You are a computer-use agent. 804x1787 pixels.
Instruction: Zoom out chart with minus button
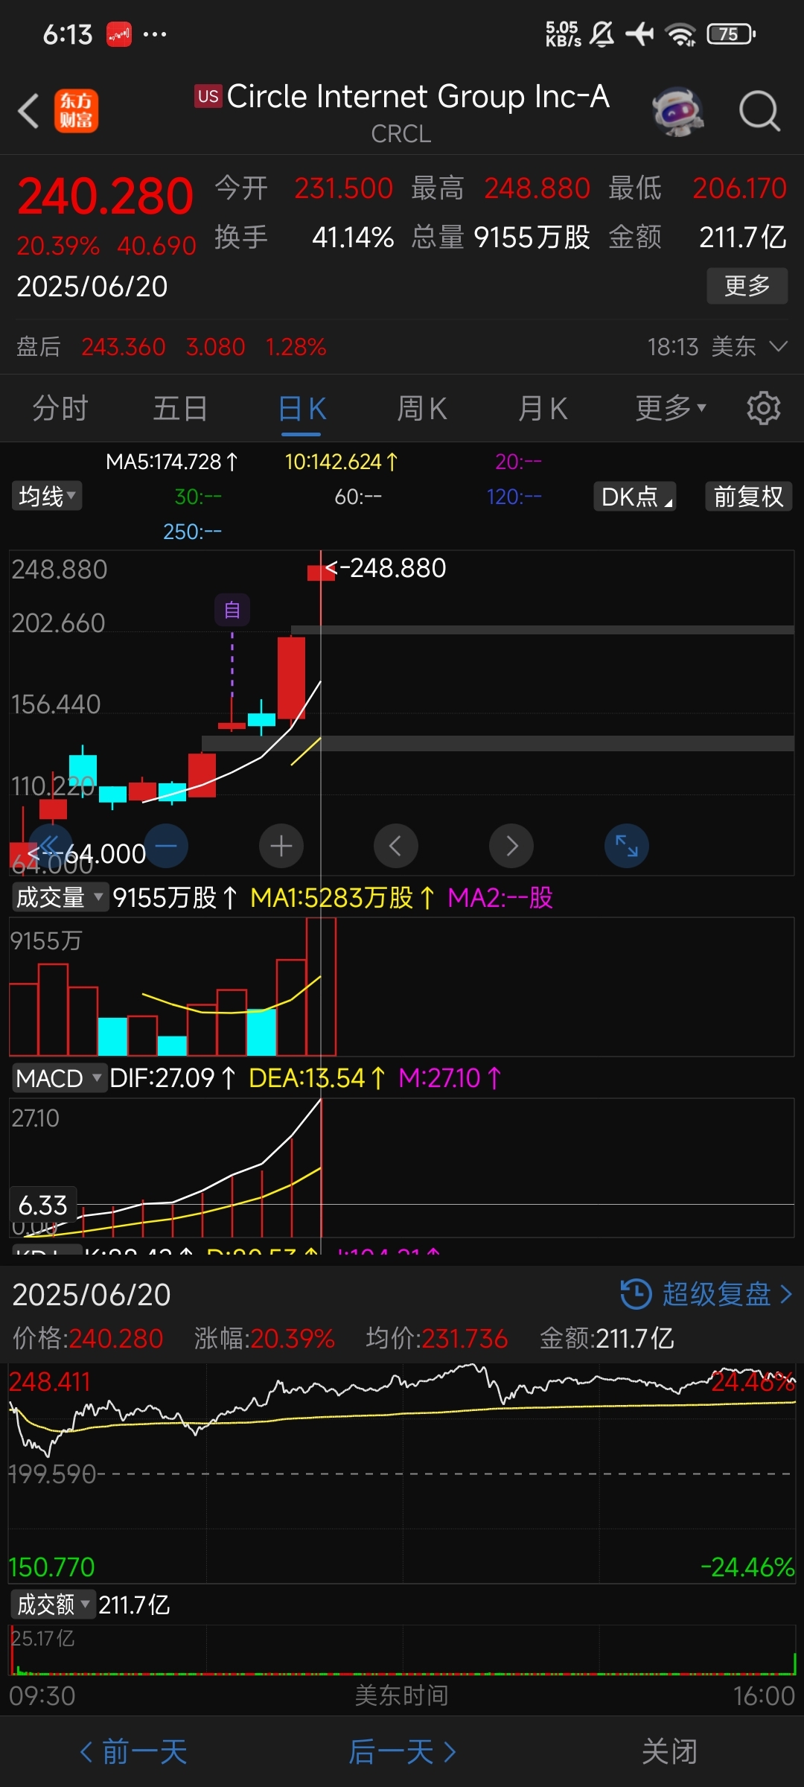(166, 846)
